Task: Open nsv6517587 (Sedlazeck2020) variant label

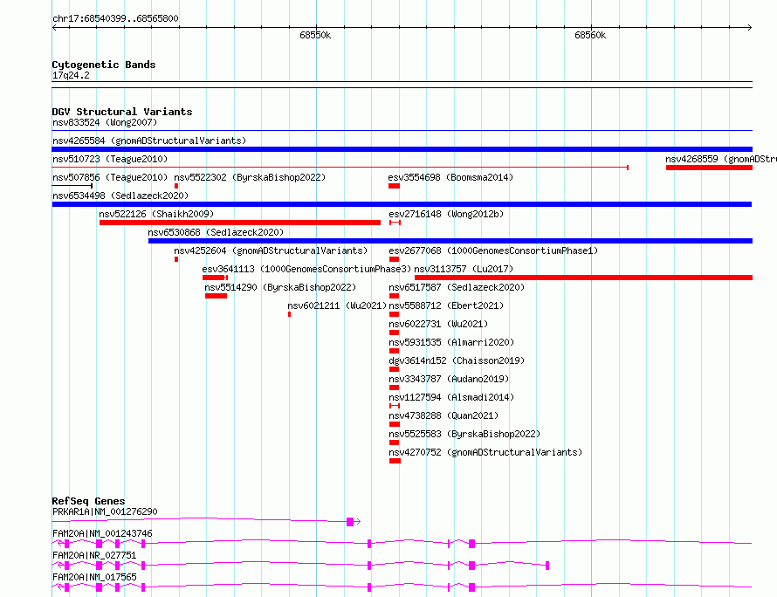Action: pyautogui.click(x=457, y=287)
